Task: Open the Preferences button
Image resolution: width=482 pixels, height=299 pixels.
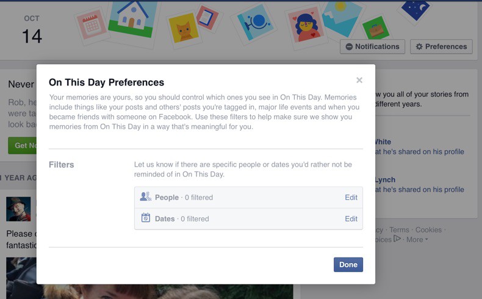Action: coord(441,46)
